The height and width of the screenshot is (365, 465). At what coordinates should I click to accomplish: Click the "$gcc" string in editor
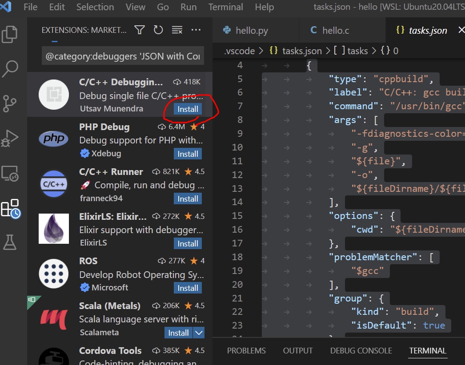tap(368, 271)
